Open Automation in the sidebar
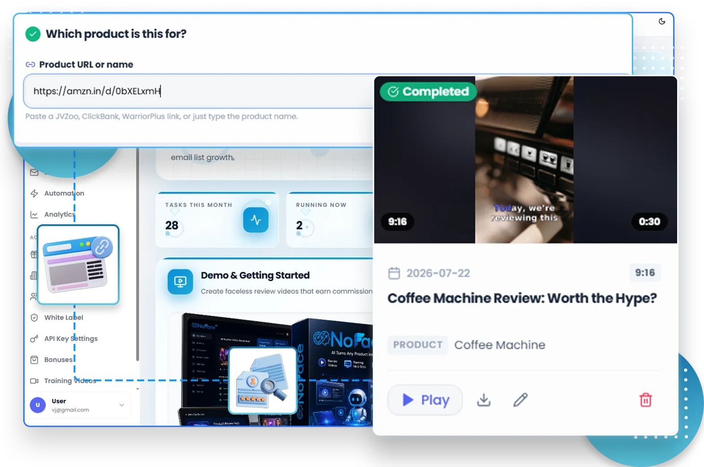Viewport: 704px width, 467px height. click(x=64, y=193)
